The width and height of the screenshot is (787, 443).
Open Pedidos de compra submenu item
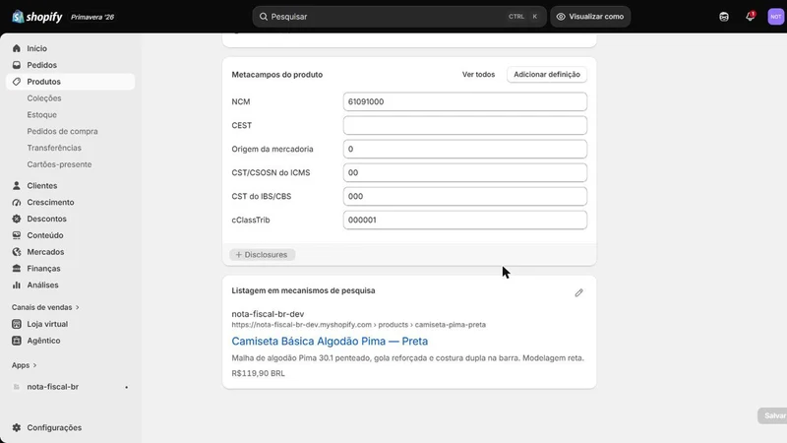coord(62,131)
